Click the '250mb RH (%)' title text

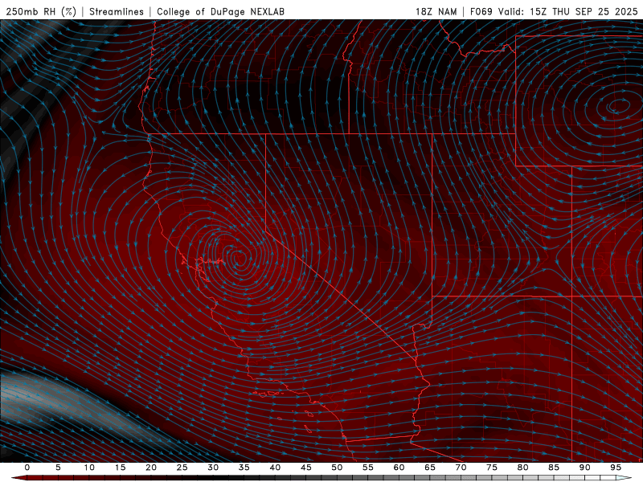[41, 11]
